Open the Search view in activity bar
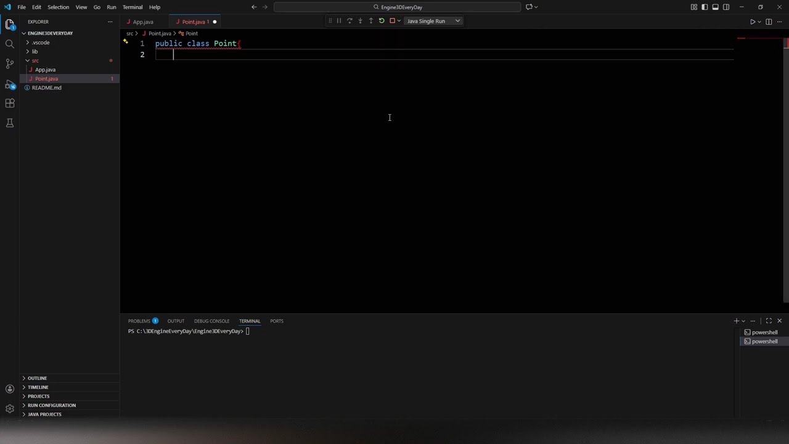Viewport: 789px width, 444px height. (x=10, y=44)
